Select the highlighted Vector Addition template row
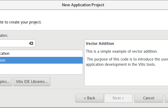 [39, 60]
